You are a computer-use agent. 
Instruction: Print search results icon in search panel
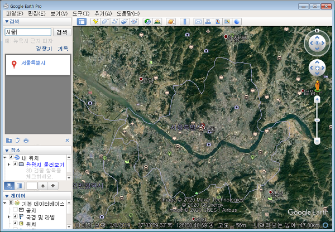pos(26,141)
